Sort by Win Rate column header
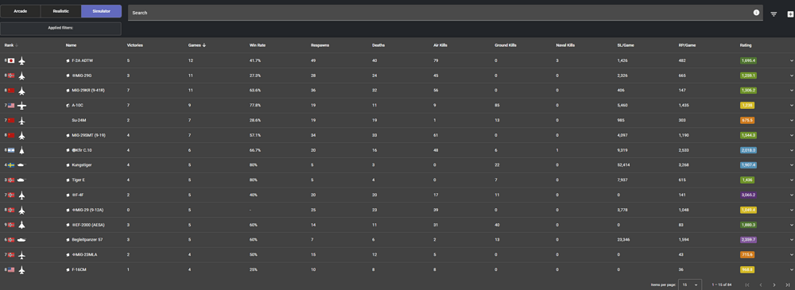The height and width of the screenshot is (290, 795). click(x=258, y=45)
